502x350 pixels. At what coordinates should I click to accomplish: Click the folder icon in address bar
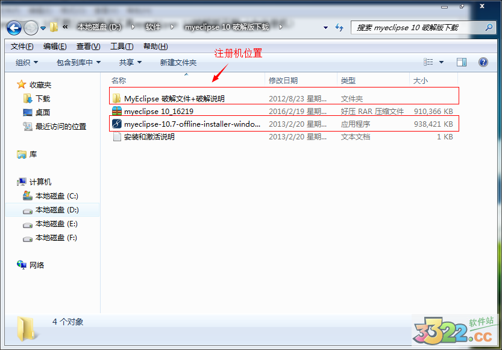click(x=54, y=27)
